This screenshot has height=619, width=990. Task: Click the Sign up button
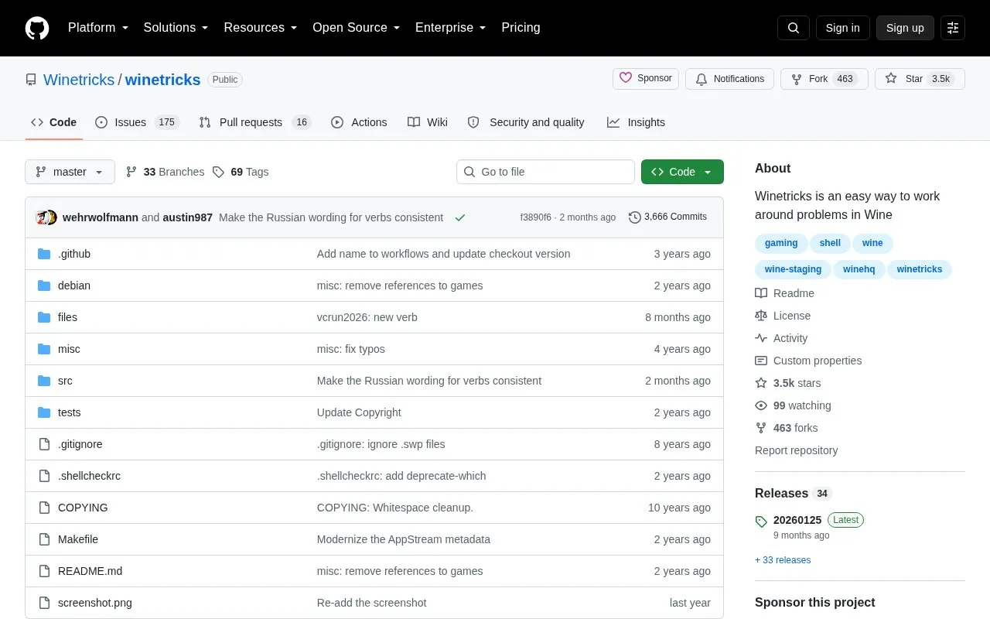(x=905, y=28)
